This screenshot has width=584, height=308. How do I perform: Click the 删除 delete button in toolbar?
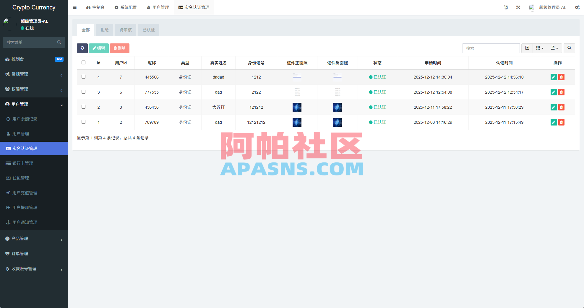120,48
